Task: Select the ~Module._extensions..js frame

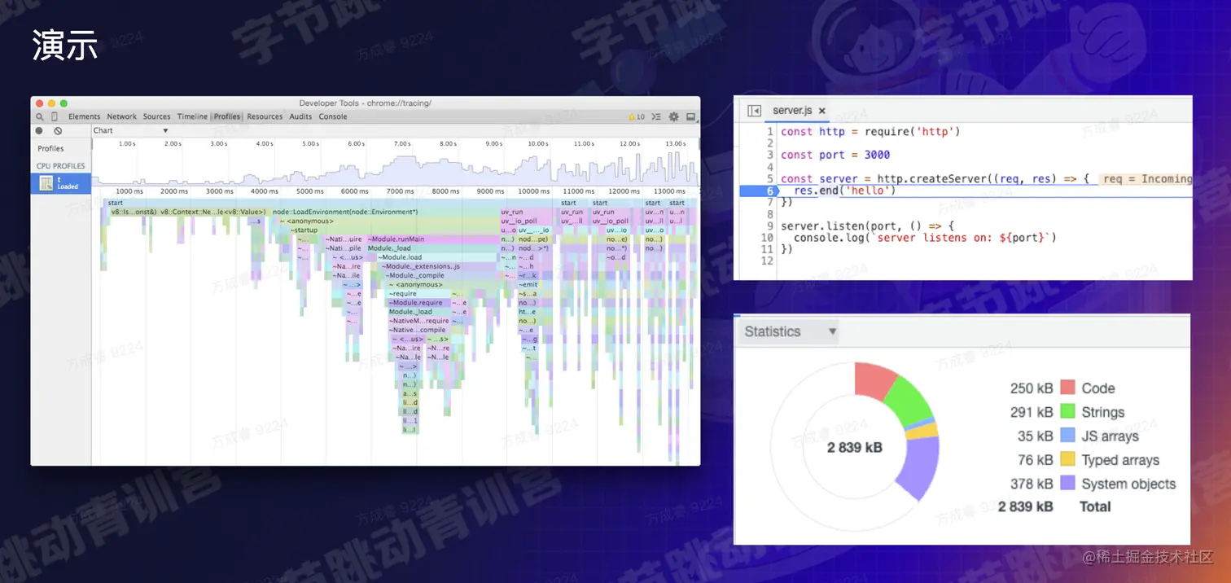Action: click(x=438, y=267)
